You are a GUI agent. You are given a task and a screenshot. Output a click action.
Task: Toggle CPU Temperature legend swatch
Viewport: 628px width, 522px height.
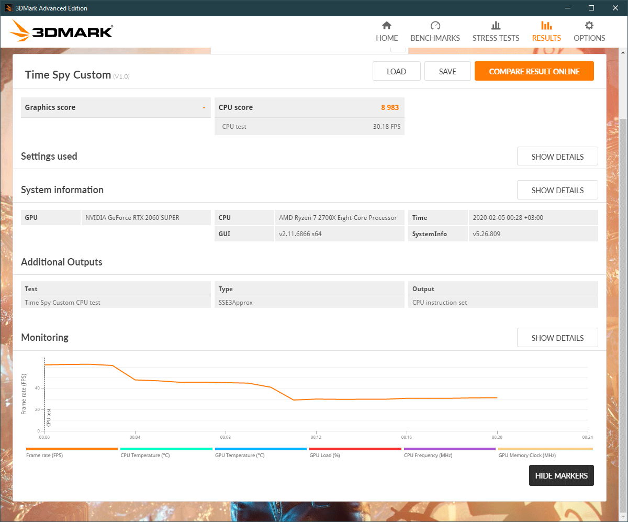coord(166,449)
